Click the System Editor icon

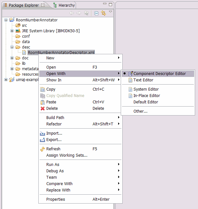[x=130, y=89]
